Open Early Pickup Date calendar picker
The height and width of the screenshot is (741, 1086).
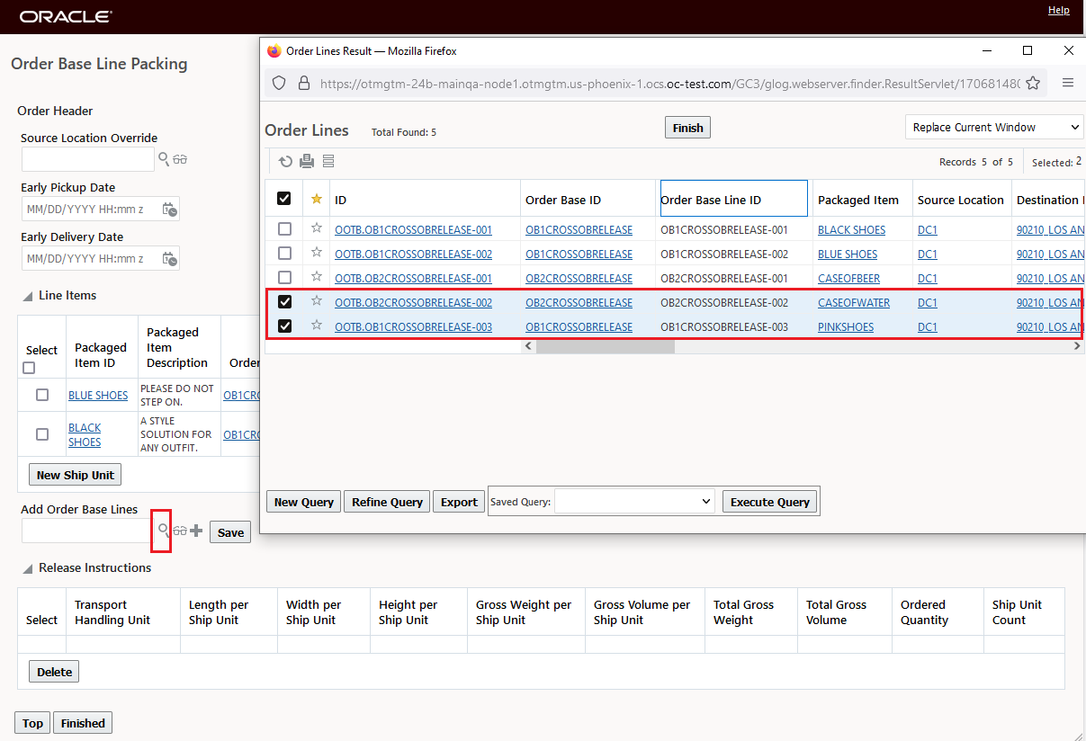tap(169, 210)
